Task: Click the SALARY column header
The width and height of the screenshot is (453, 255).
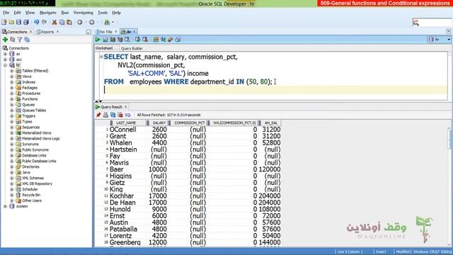Action: pyautogui.click(x=159, y=123)
